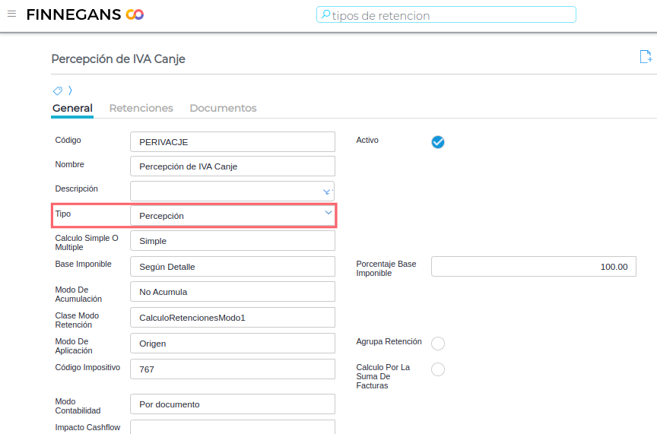
Task: Click the search magnifier icon
Action: pos(325,14)
